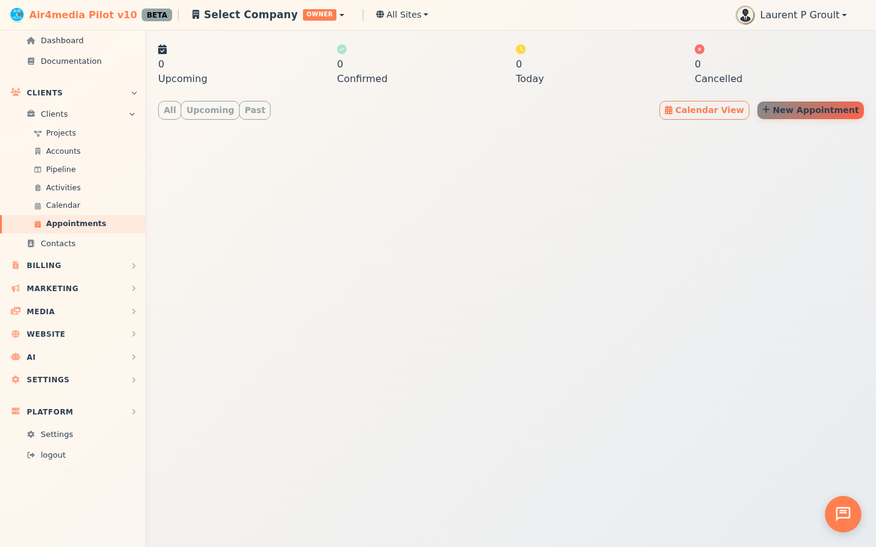
Task: Click the Air4media logo icon
Action: pyautogui.click(x=17, y=15)
